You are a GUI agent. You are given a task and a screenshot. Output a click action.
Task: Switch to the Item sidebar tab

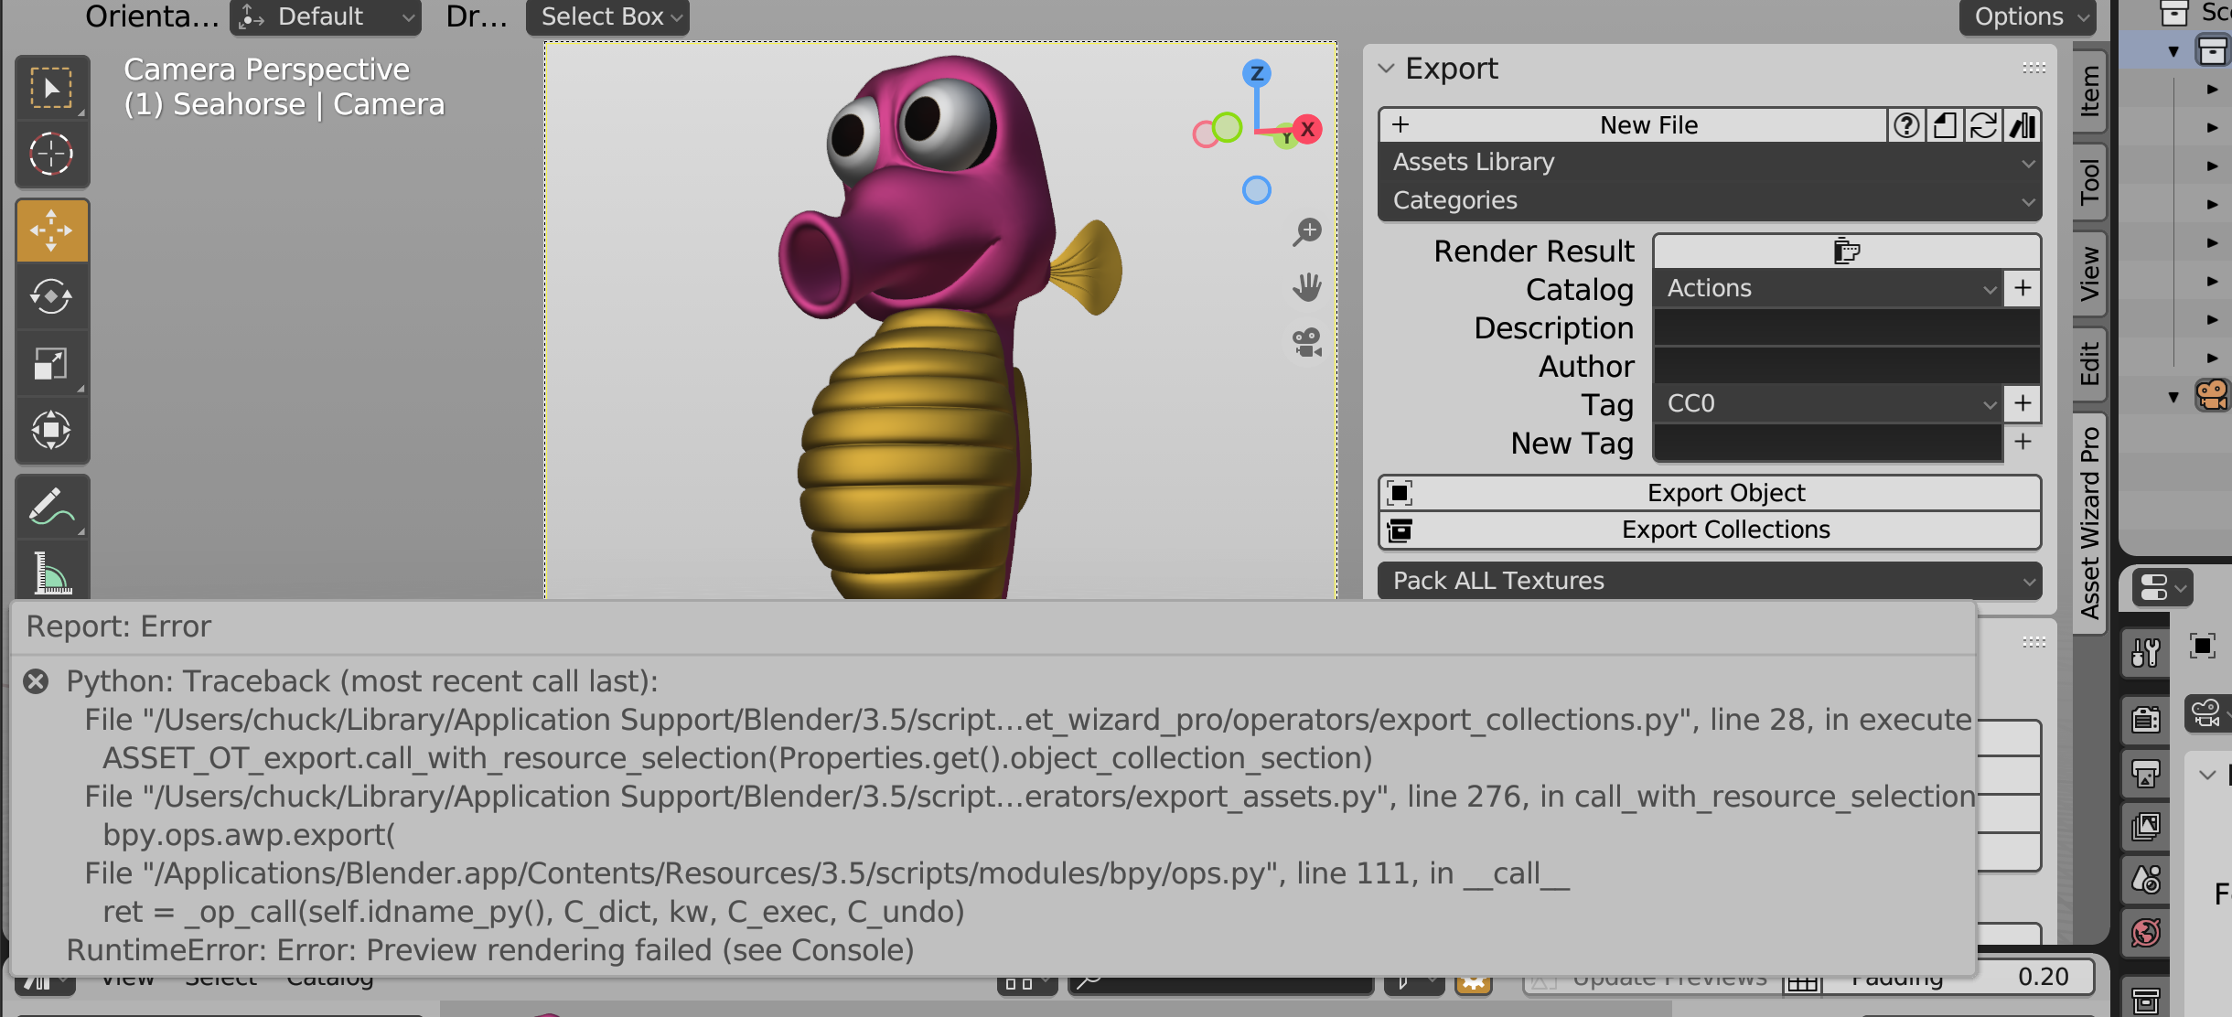pos(2090,91)
